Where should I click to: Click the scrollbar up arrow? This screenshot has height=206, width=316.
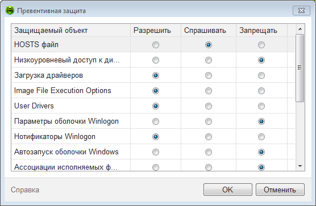point(300,29)
